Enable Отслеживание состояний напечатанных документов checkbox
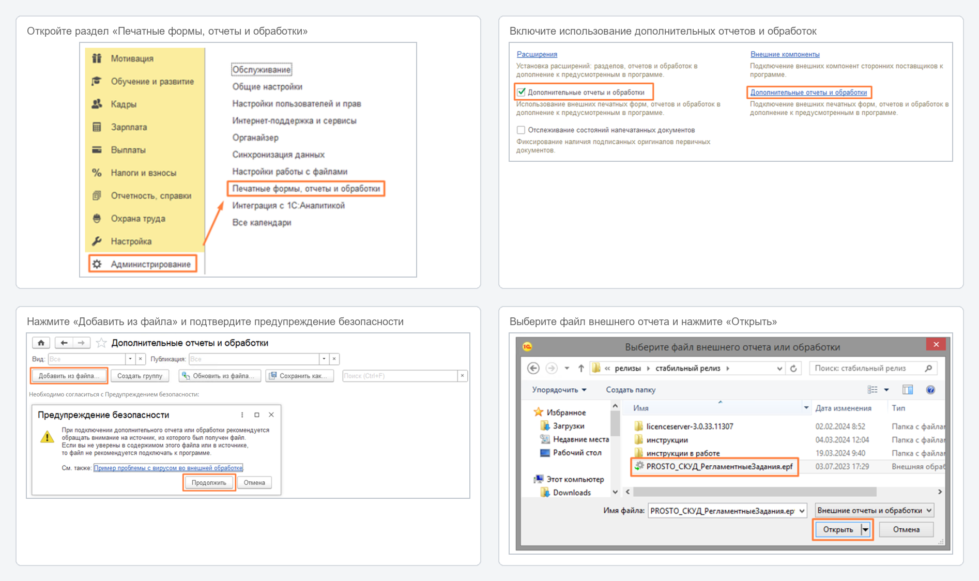 point(521,130)
